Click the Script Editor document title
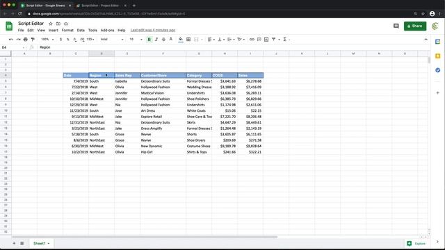The image size is (445, 250). (x=31, y=24)
